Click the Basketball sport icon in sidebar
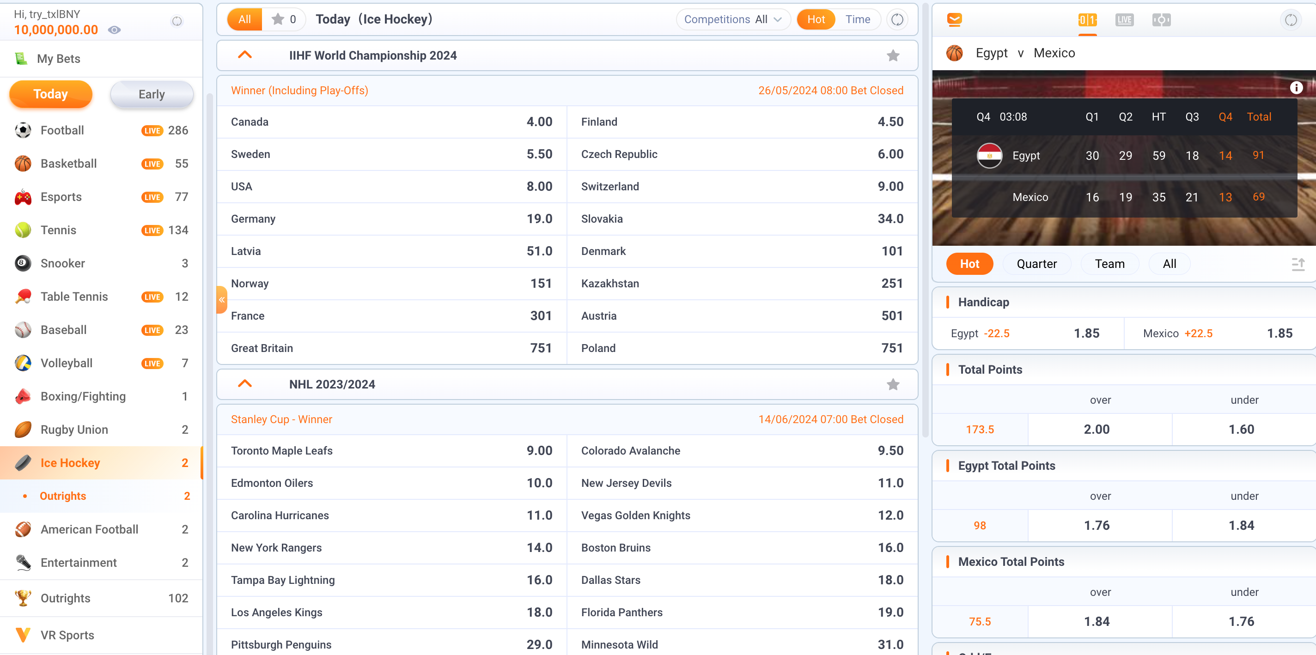 pos(23,164)
